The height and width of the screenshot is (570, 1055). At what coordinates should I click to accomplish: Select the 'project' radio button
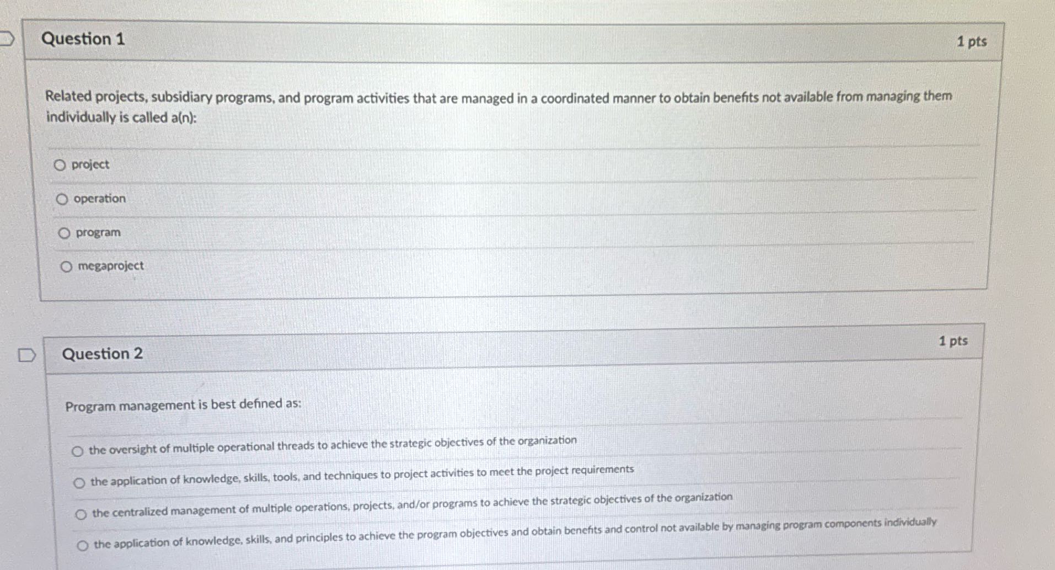(61, 164)
